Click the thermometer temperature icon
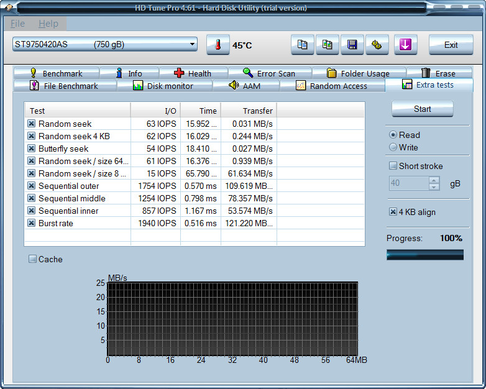Screen dimensions: 486x389 pos(218,45)
